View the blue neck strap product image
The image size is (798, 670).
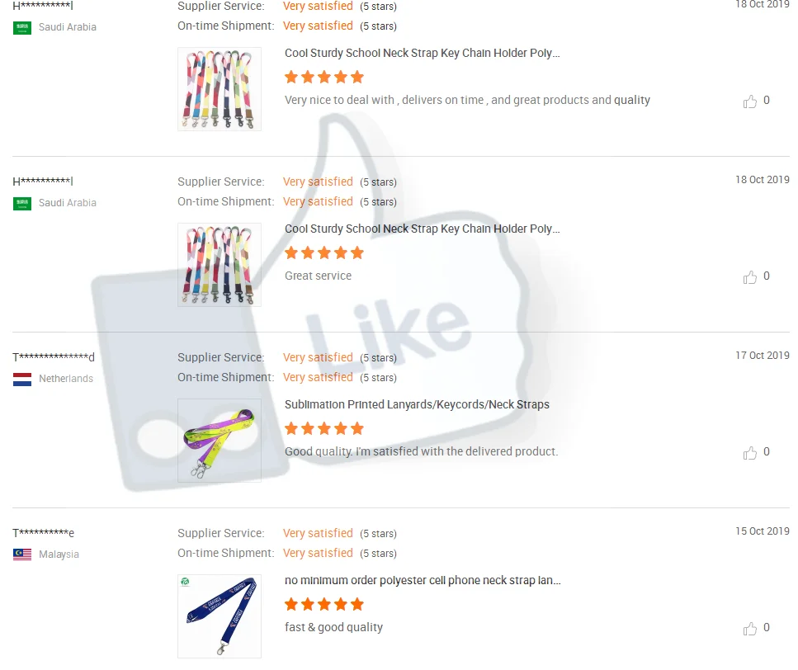point(220,616)
